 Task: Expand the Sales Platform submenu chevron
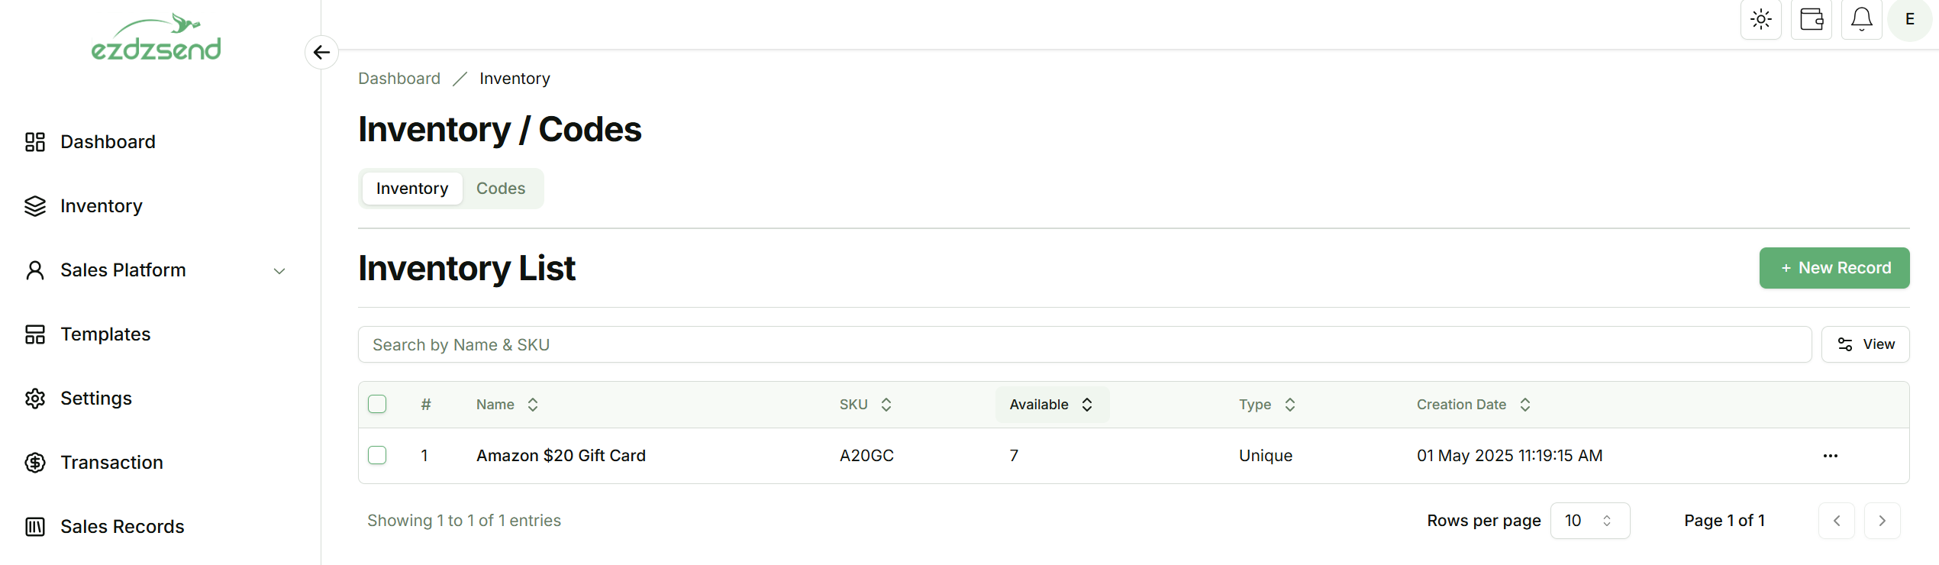tap(279, 271)
